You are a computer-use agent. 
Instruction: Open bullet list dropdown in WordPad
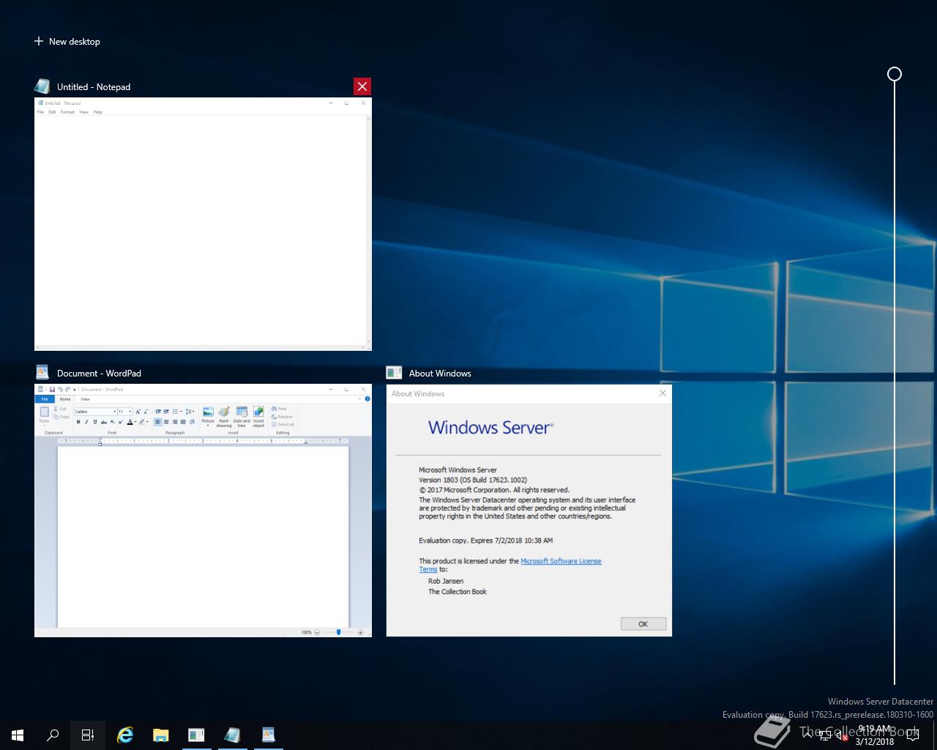tap(181, 412)
